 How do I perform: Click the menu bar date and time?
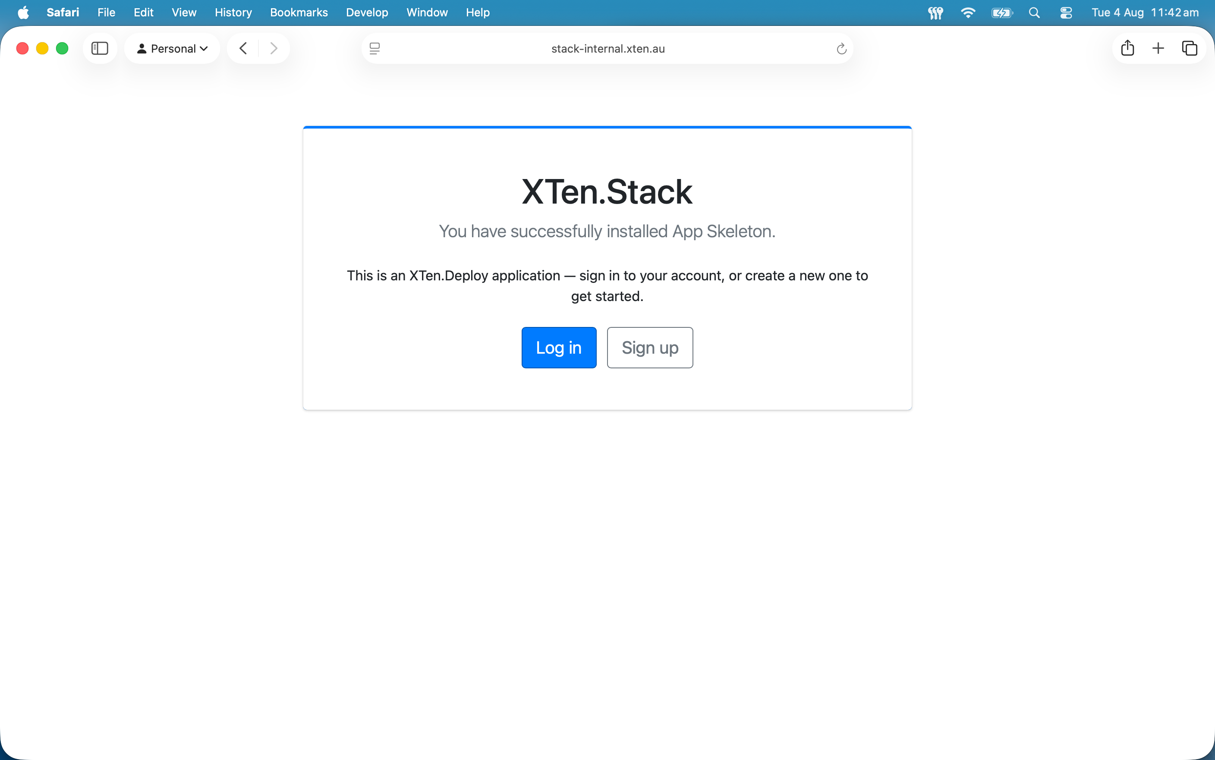[x=1145, y=13]
